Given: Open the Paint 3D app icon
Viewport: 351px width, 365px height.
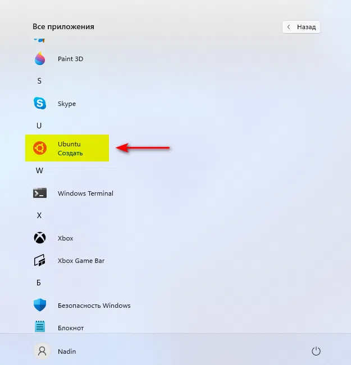Looking at the screenshot, I should click(40, 59).
